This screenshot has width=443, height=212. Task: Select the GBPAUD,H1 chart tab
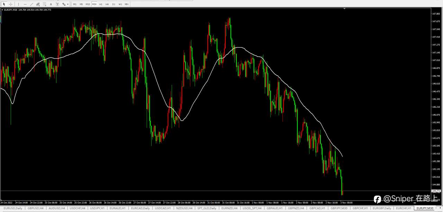coord(275,208)
